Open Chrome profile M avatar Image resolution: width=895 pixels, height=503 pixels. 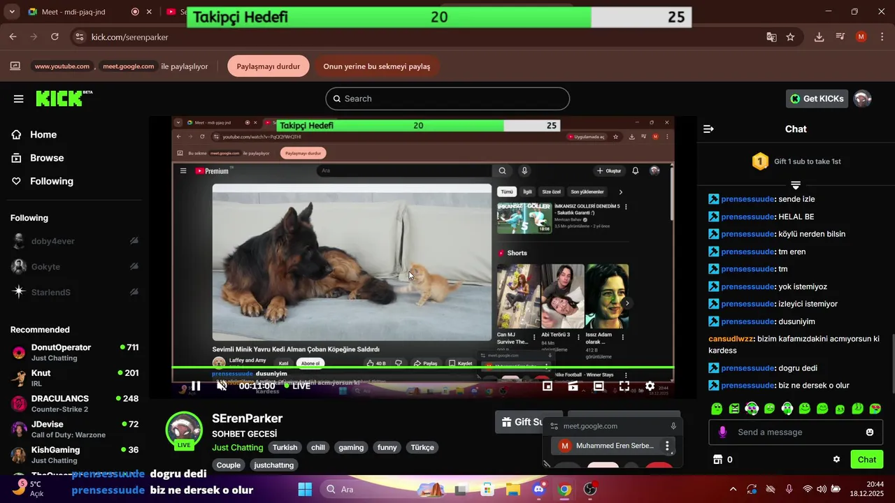coord(861,37)
